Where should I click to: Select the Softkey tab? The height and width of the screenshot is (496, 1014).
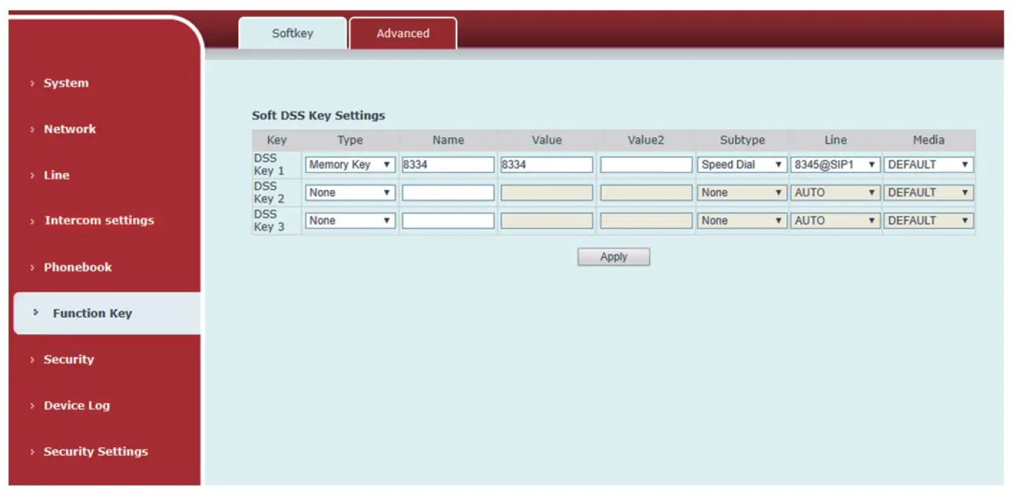pyautogui.click(x=292, y=33)
